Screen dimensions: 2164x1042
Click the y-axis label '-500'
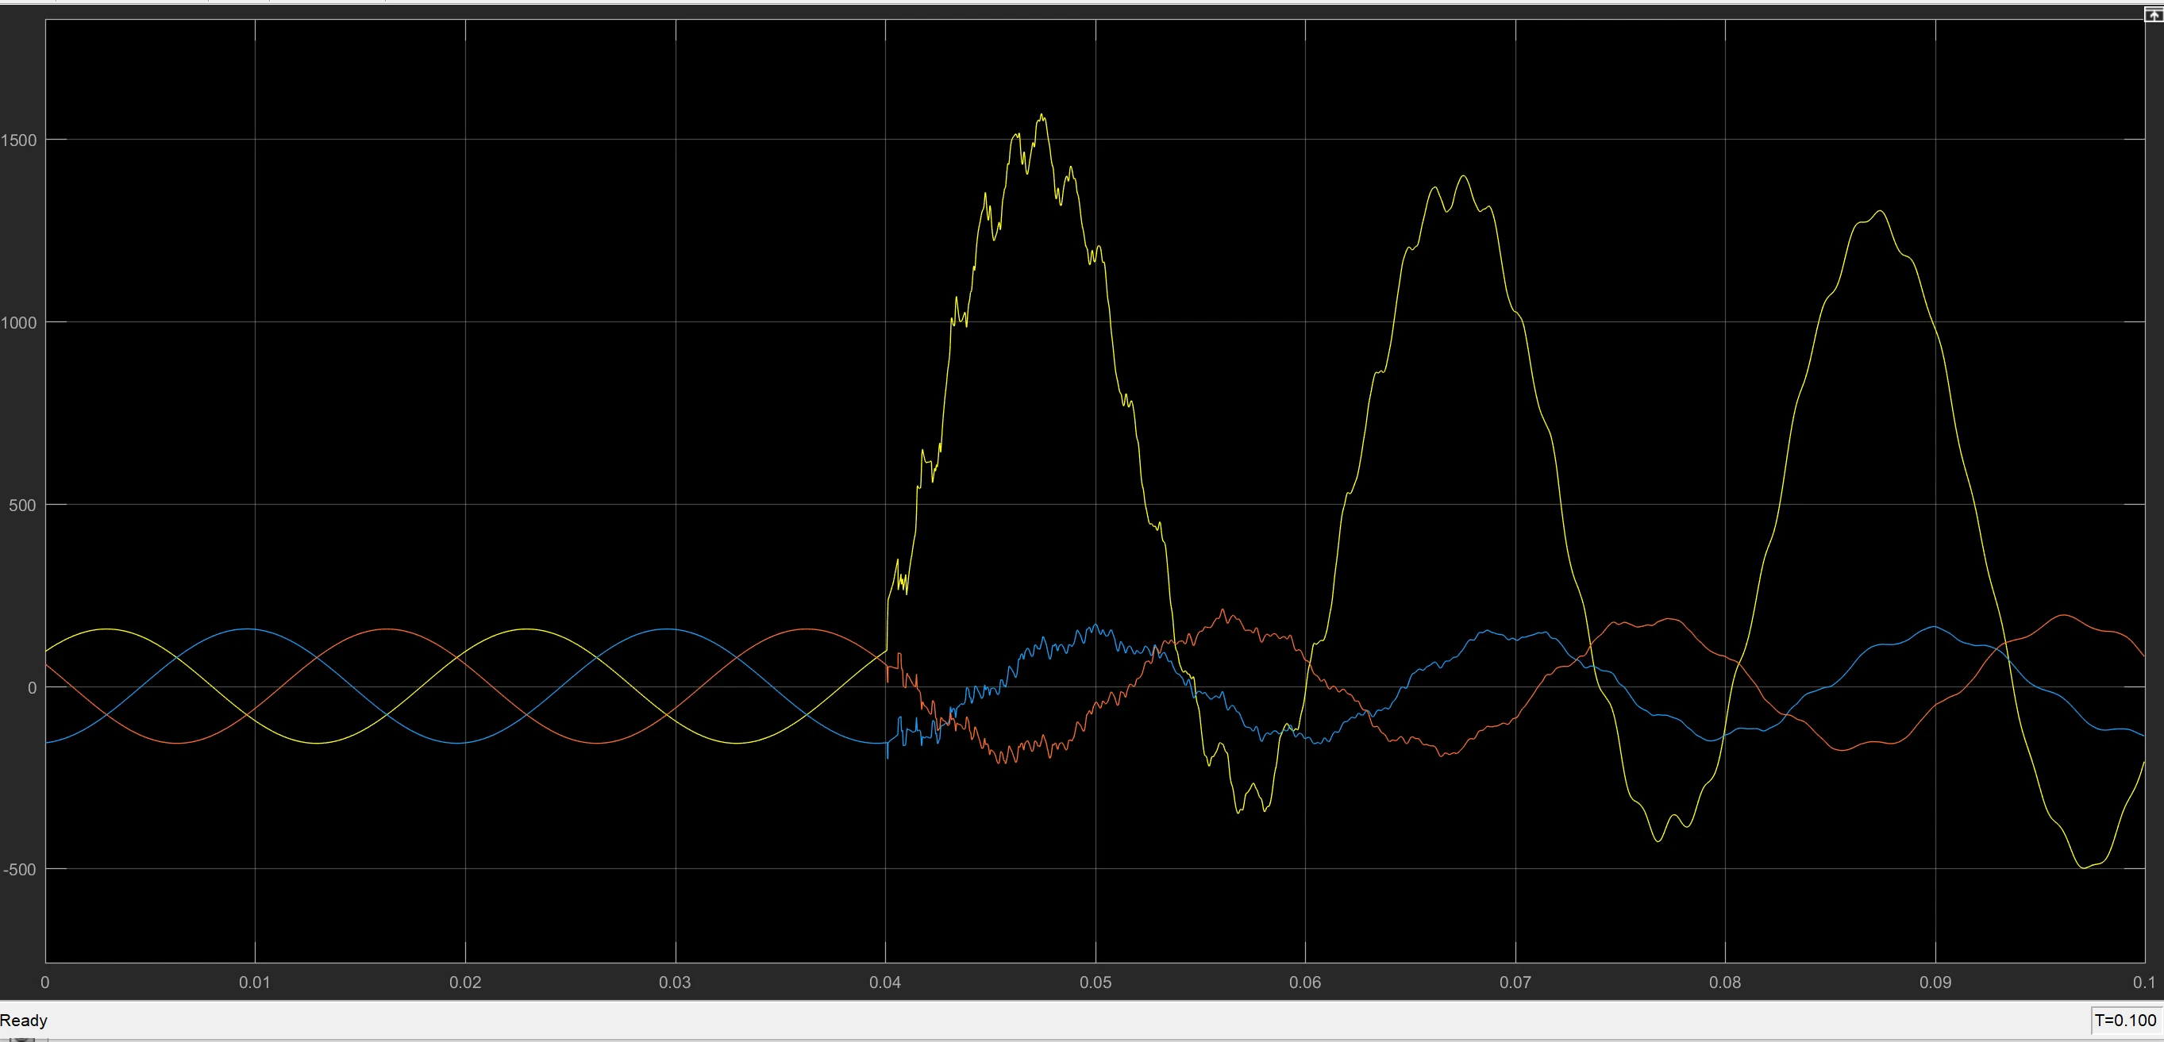pos(19,870)
